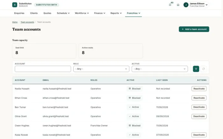Expand the Finance menu

tap(99, 13)
